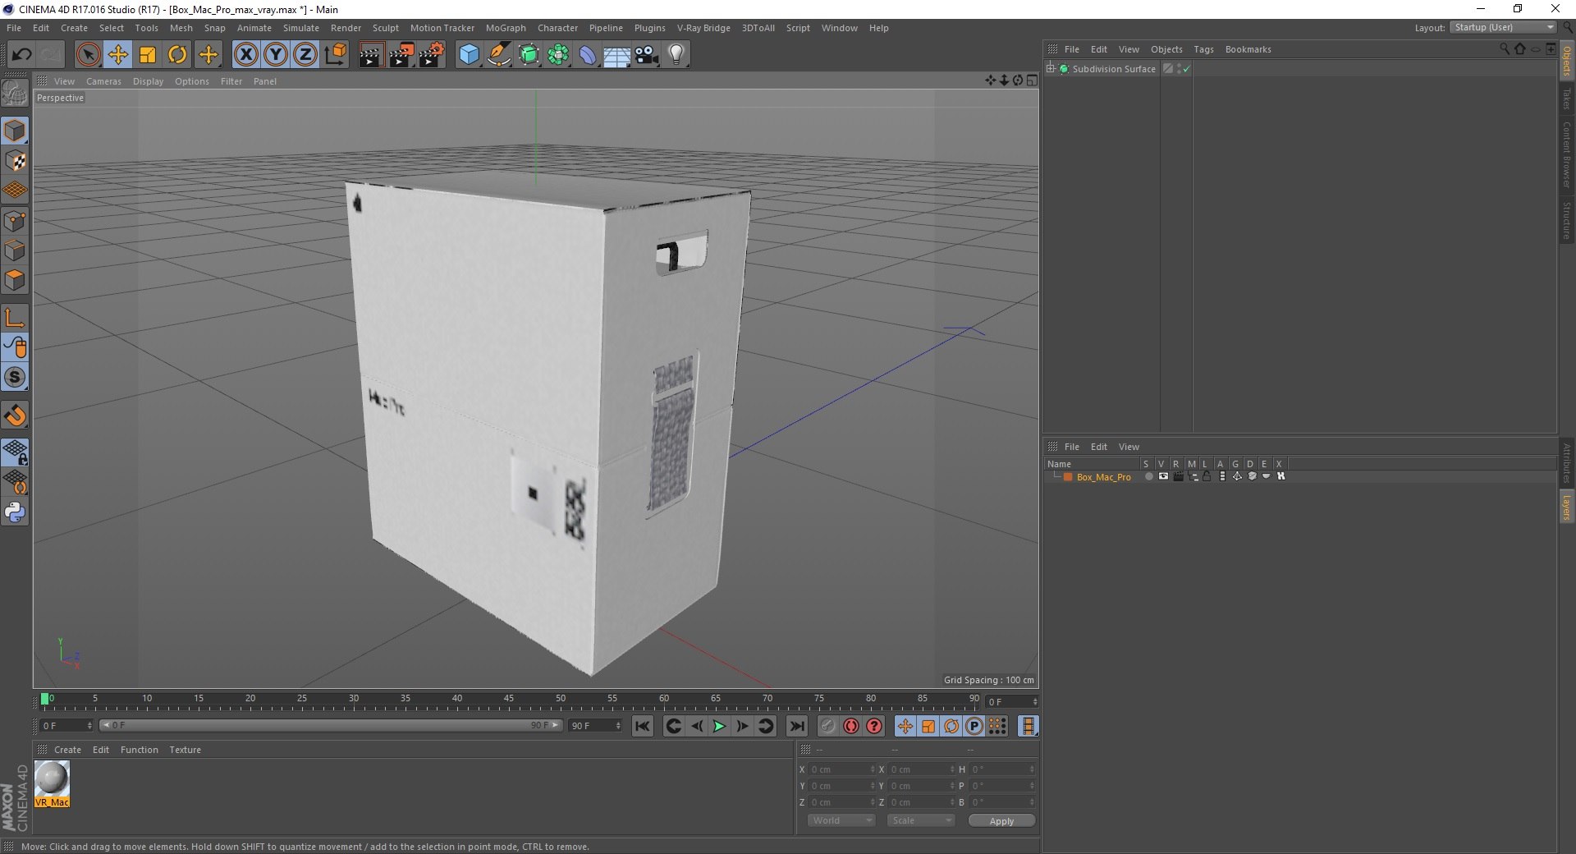Play the animation forward
Viewport: 1576px width, 854px height.
click(719, 726)
